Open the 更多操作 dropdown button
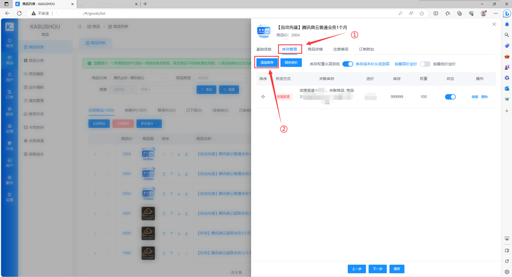 pos(149,124)
